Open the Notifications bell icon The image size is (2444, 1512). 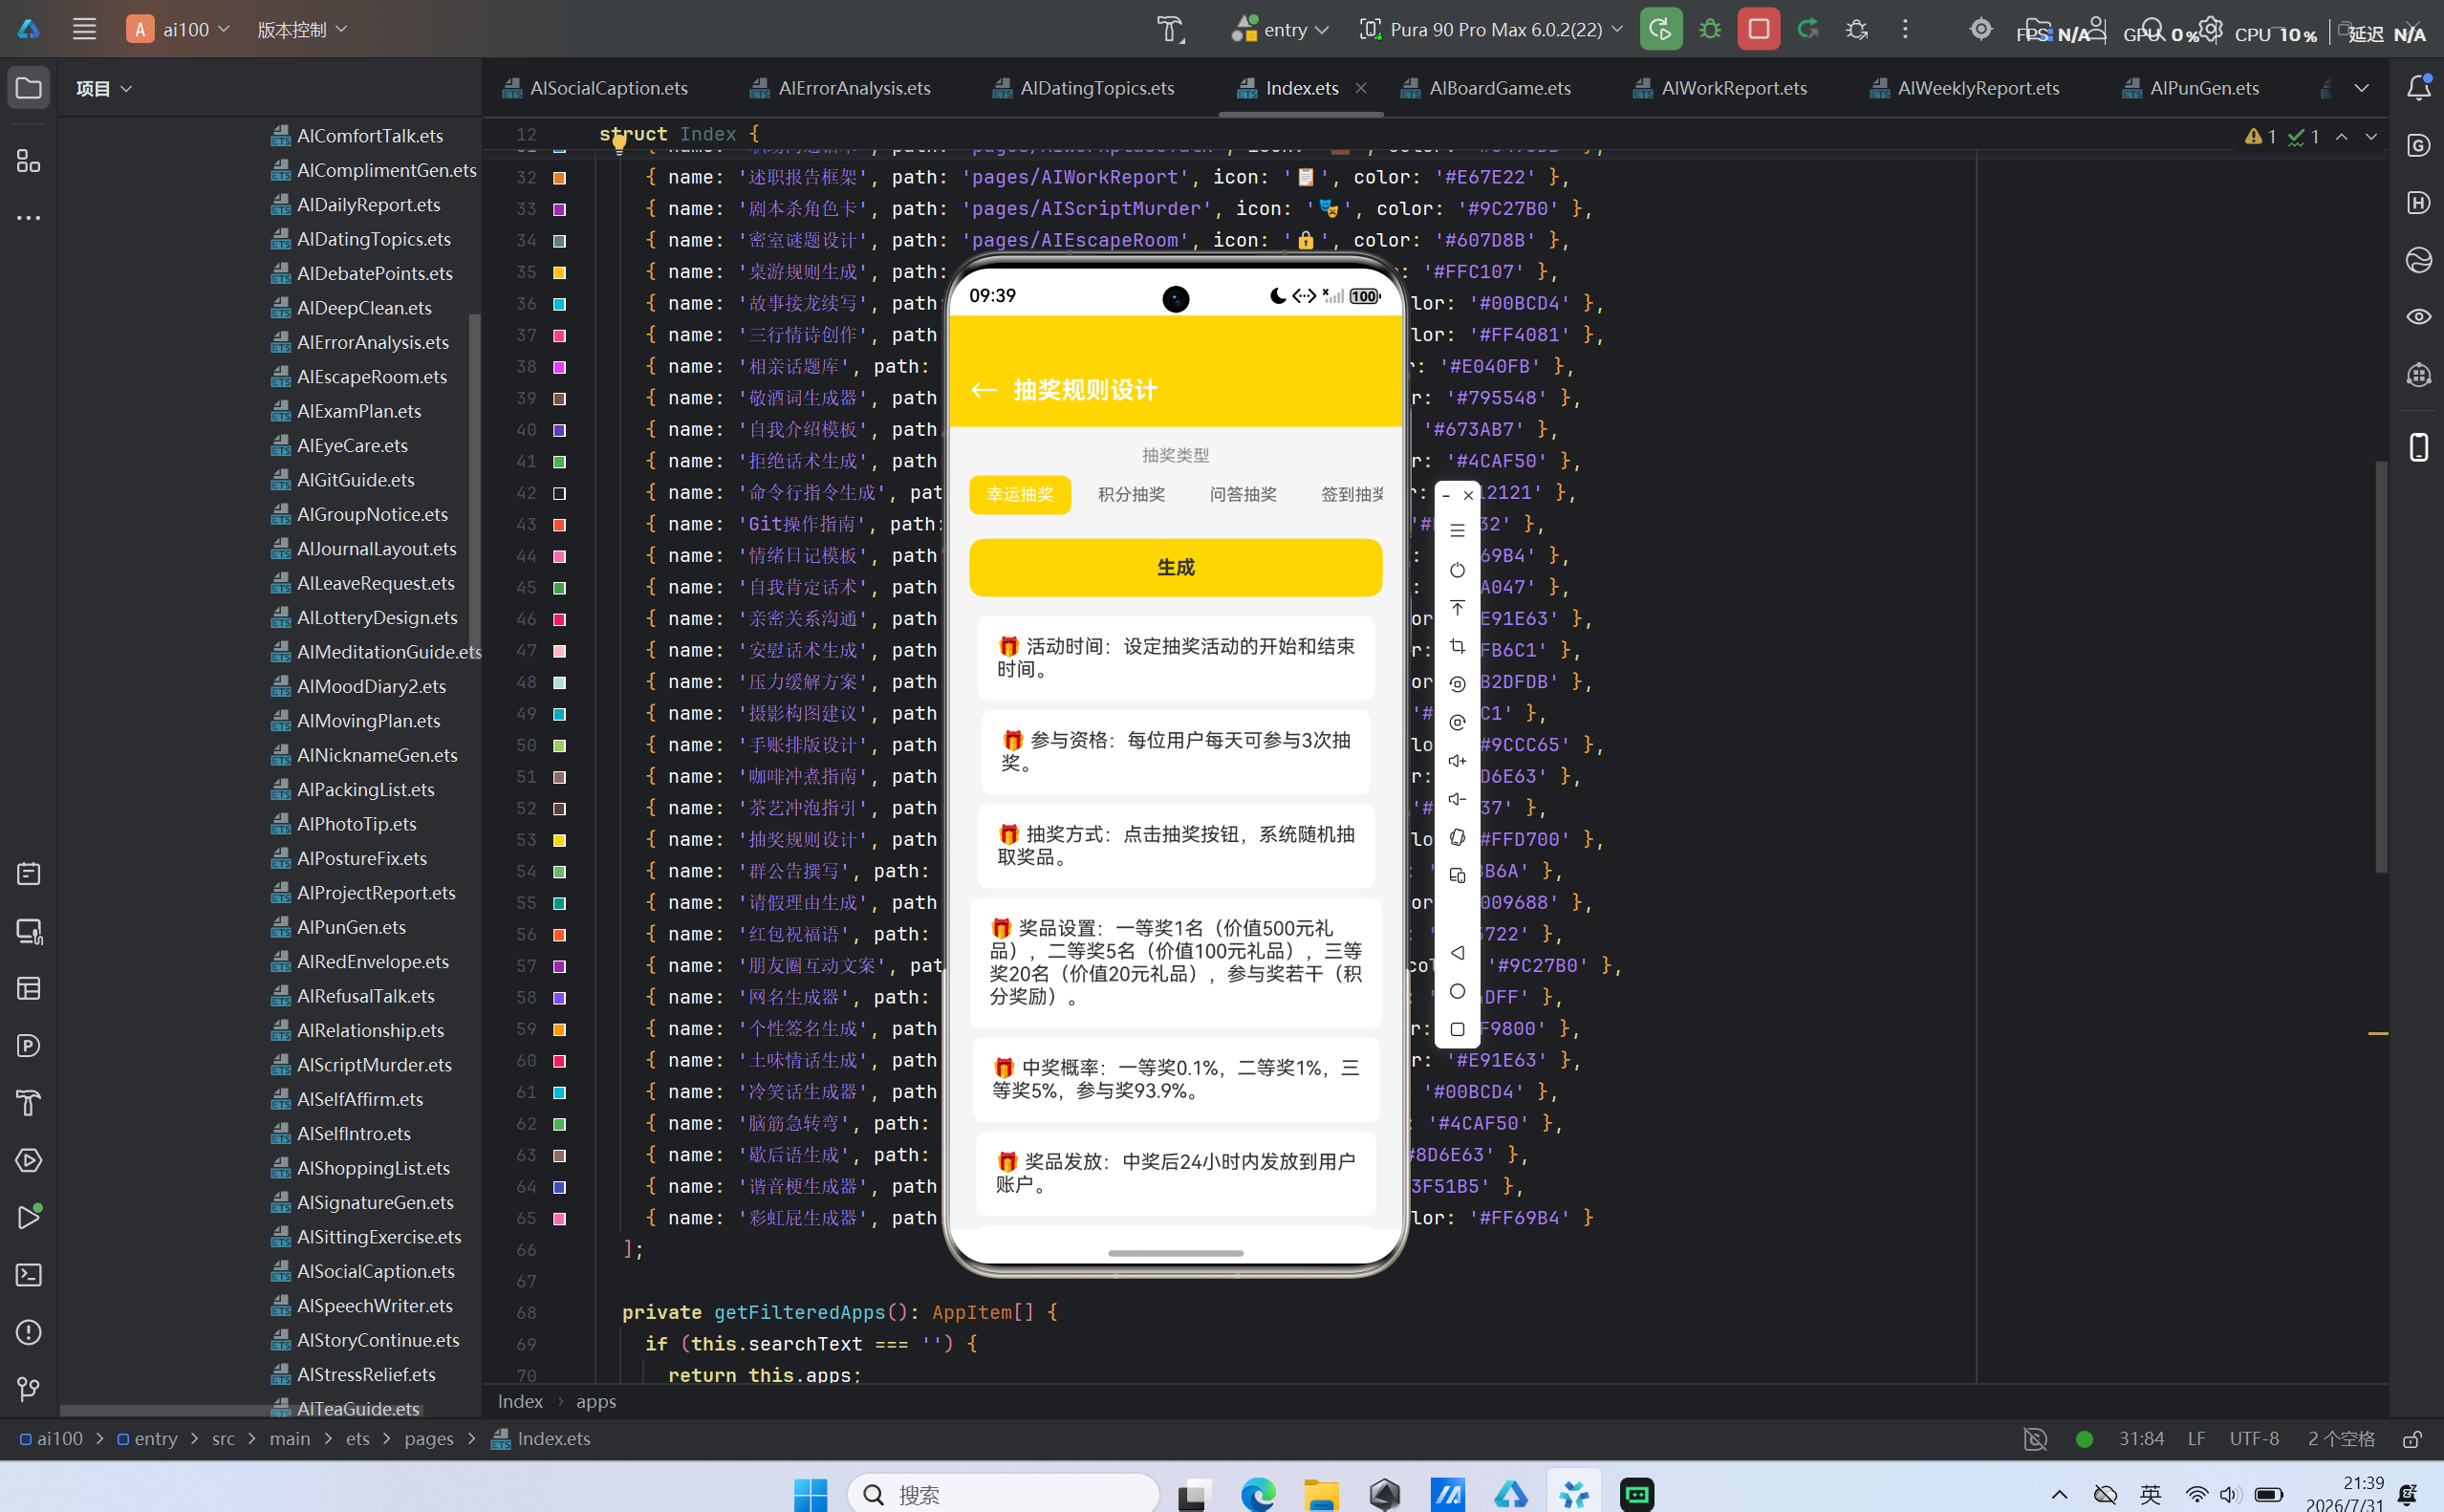pos(2418,88)
